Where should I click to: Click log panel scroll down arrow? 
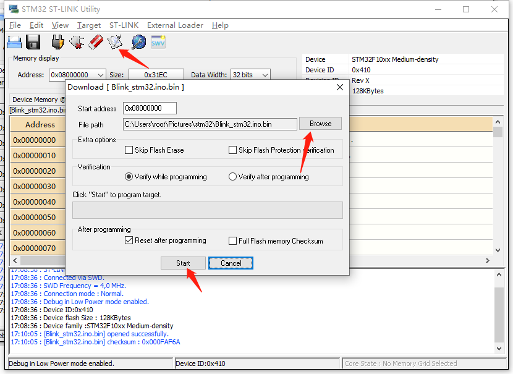click(x=499, y=349)
